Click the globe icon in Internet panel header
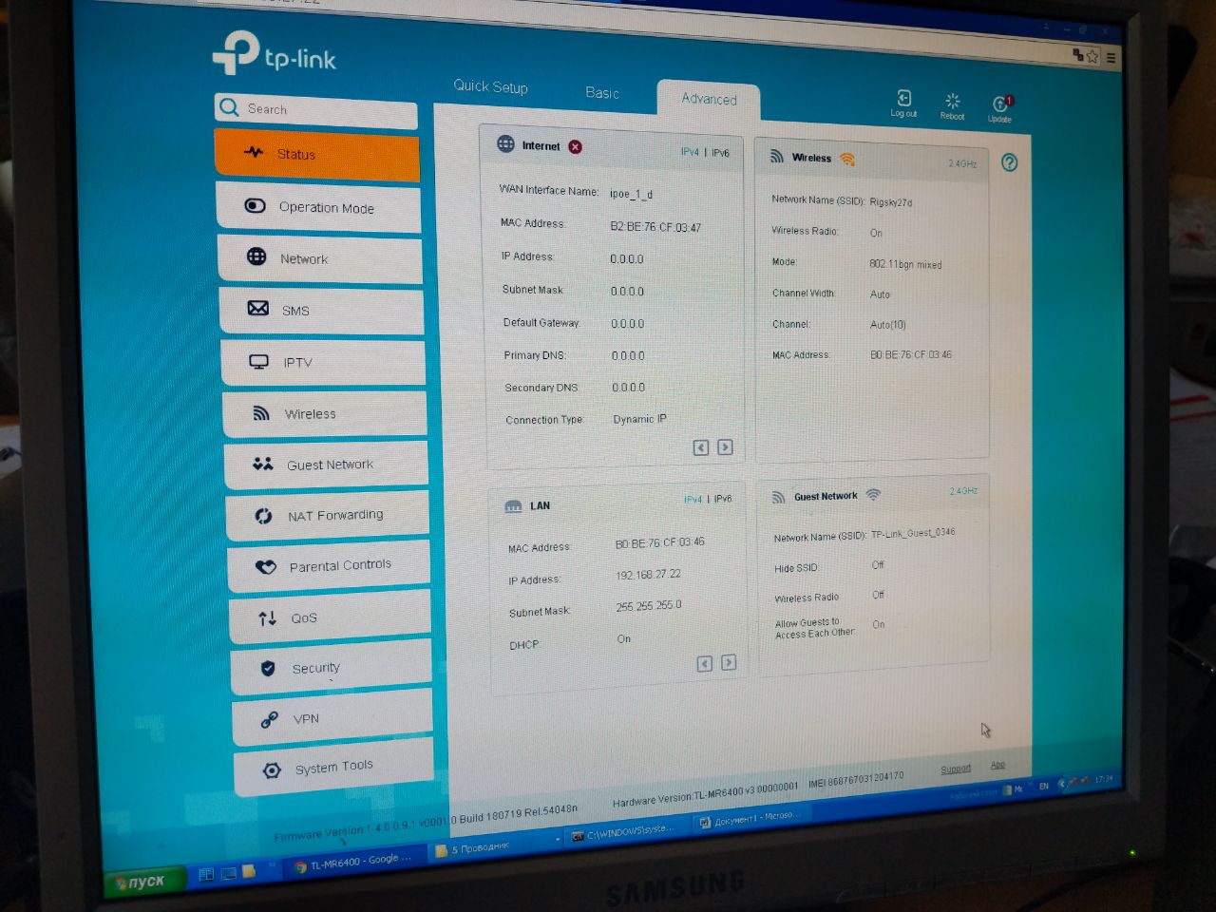The height and width of the screenshot is (912, 1216). click(505, 144)
